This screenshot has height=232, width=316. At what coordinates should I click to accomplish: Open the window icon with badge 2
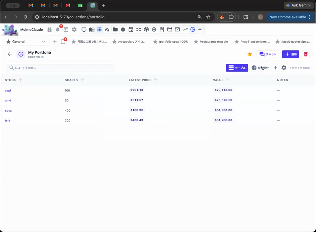(63, 42)
